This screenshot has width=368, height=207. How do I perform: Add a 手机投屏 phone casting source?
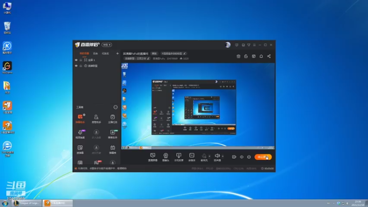(178, 157)
